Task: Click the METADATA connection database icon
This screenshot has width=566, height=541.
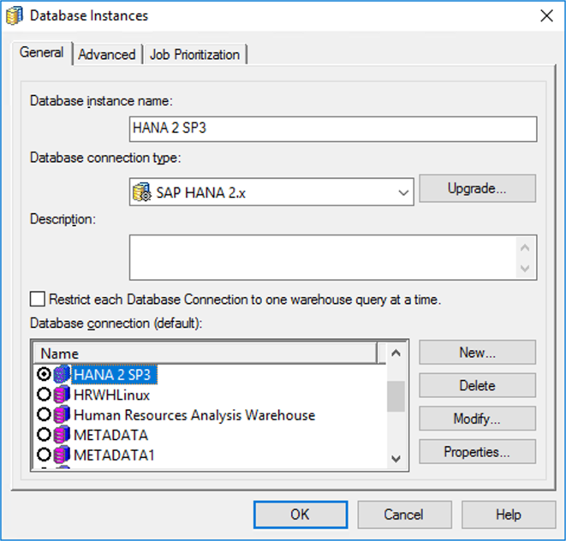Action: (x=62, y=435)
